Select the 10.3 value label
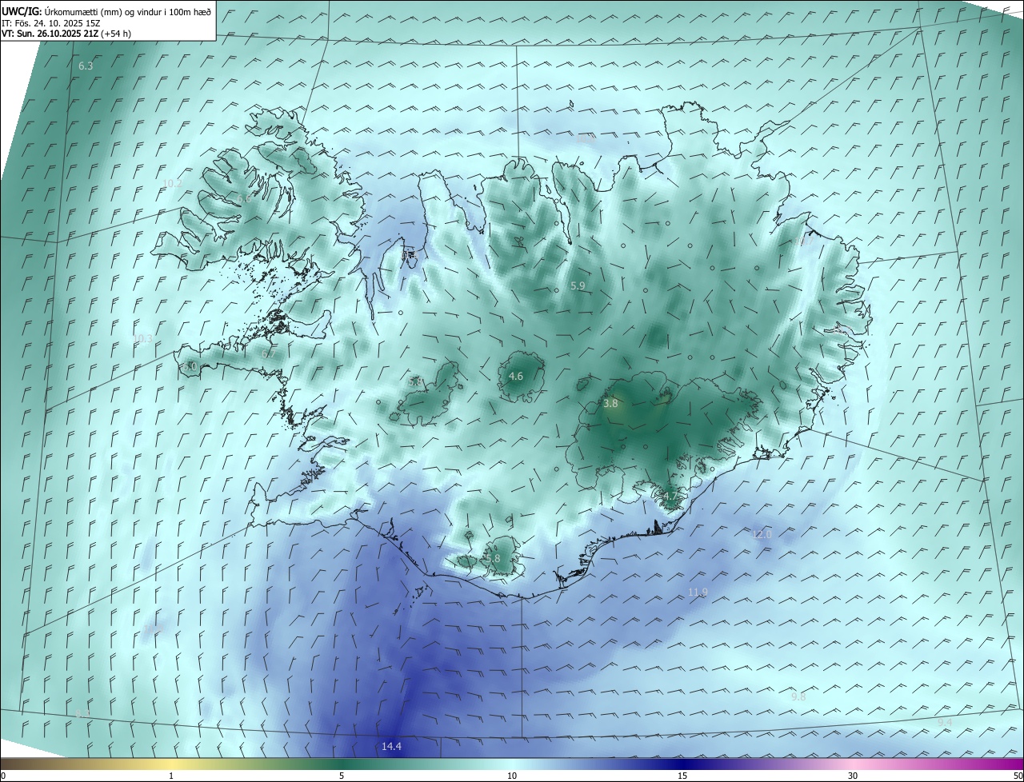 click(142, 338)
